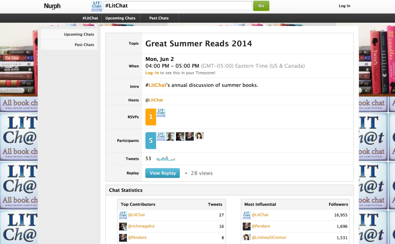Open #LitChat in the dark navigation bar

coord(90,18)
